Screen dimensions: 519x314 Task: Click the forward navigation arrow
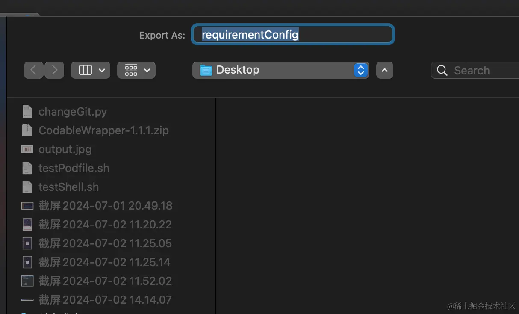54,70
